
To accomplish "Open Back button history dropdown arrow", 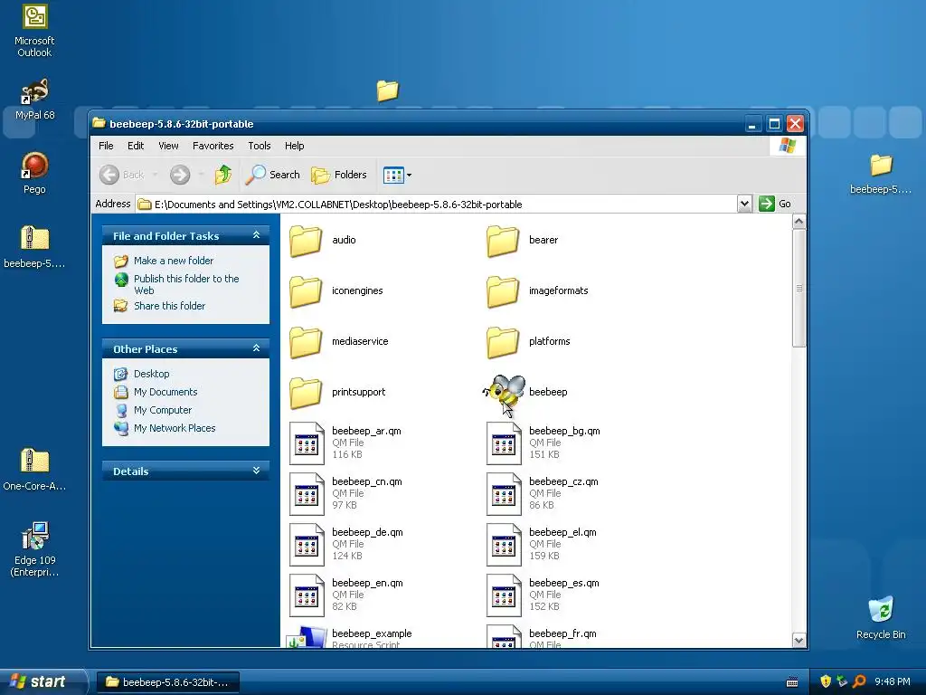I will (155, 175).
